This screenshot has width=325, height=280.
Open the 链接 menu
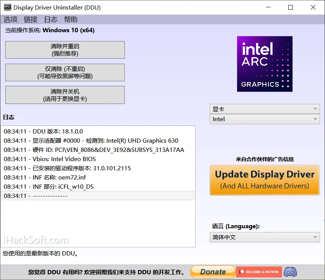(31, 20)
